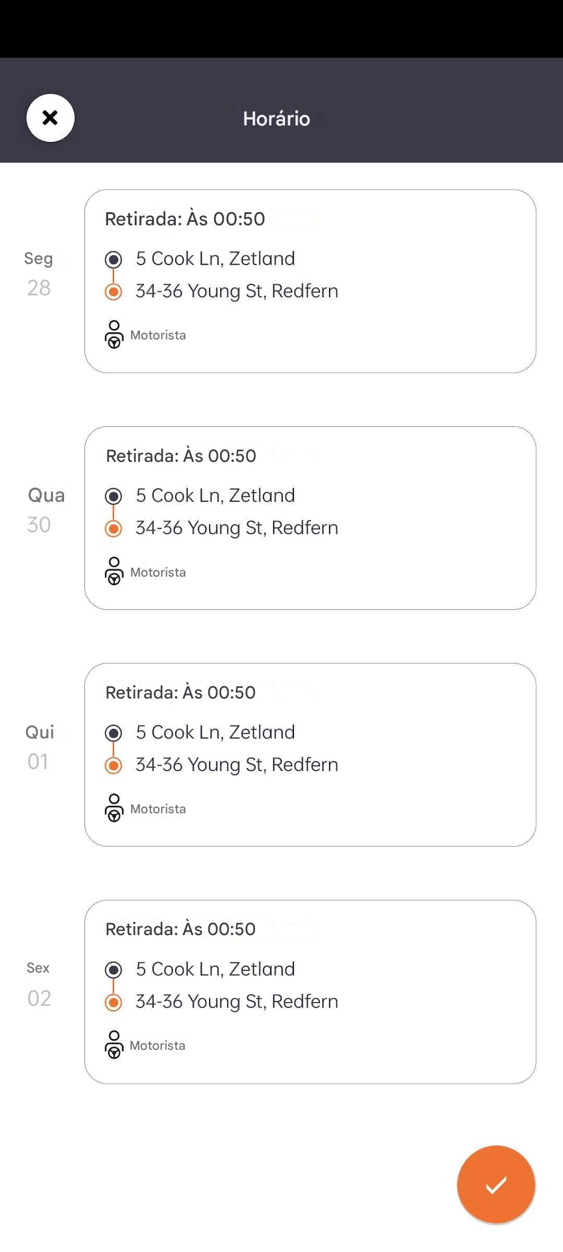Open Wednesday 30 Retirada time label
This screenshot has width=563, height=1252.
point(181,455)
